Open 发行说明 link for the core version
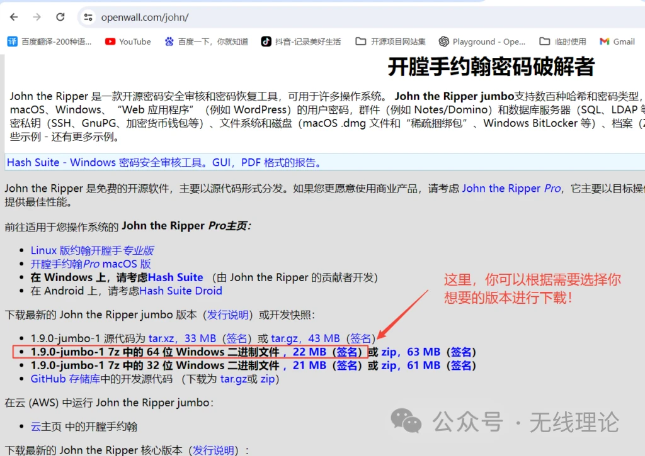645x456 pixels. pos(214,450)
